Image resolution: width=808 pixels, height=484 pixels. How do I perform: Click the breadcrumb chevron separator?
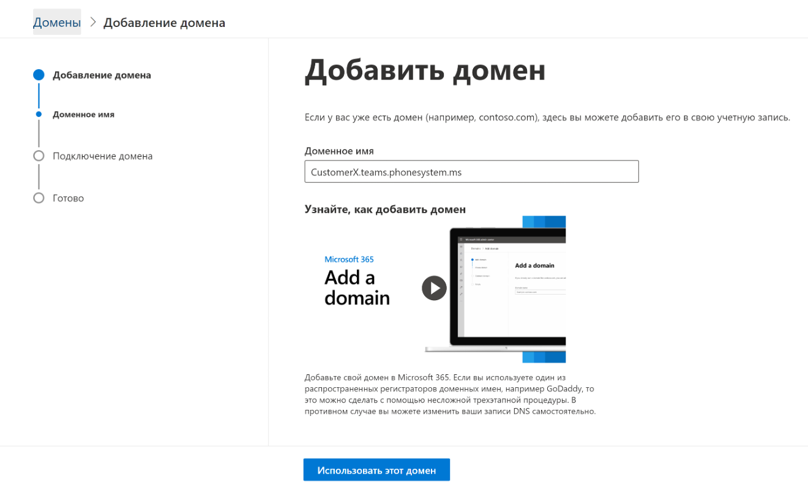click(93, 23)
